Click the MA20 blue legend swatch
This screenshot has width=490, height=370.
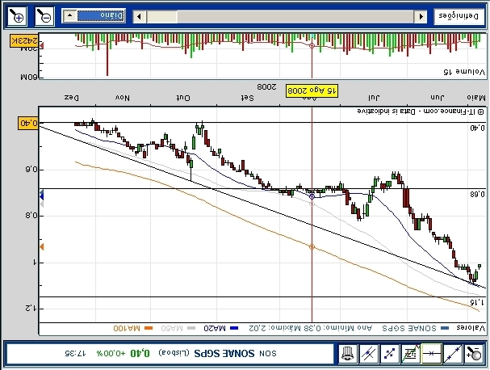(234, 328)
